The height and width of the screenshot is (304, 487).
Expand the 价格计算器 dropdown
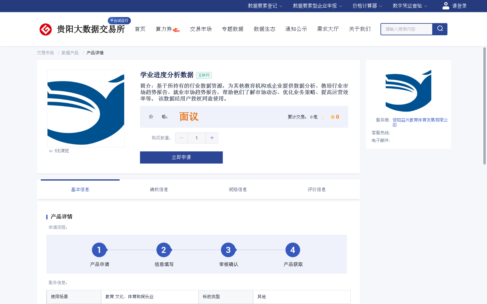[x=367, y=6]
